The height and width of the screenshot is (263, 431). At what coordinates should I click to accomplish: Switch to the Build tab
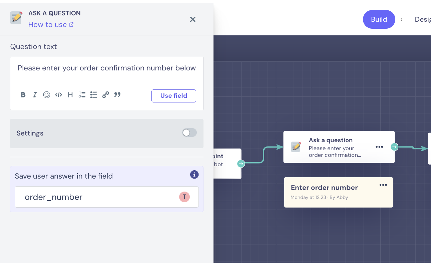379,19
